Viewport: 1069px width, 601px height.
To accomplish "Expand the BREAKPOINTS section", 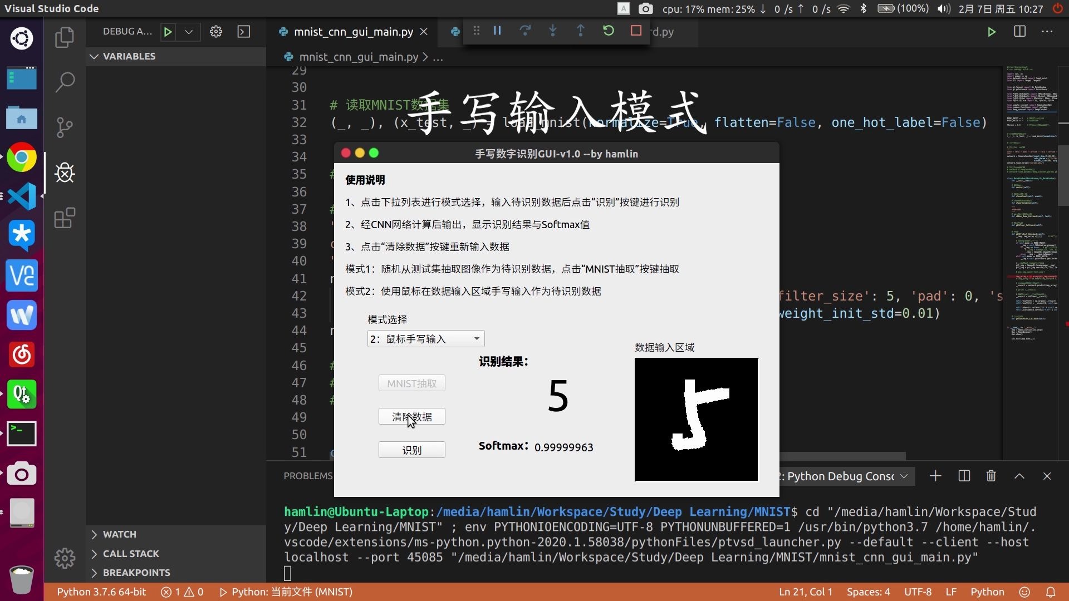I will pyautogui.click(x=136, y=573).
